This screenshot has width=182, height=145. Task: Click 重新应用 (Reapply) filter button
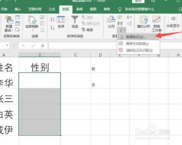pyautogui.click(x=91, y=24)
